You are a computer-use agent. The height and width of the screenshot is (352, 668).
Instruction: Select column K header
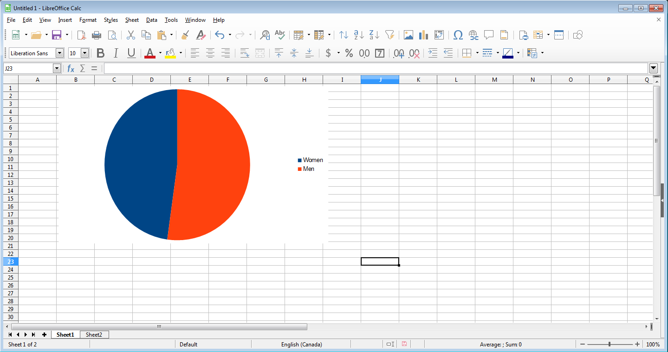(x=418, y=79)
